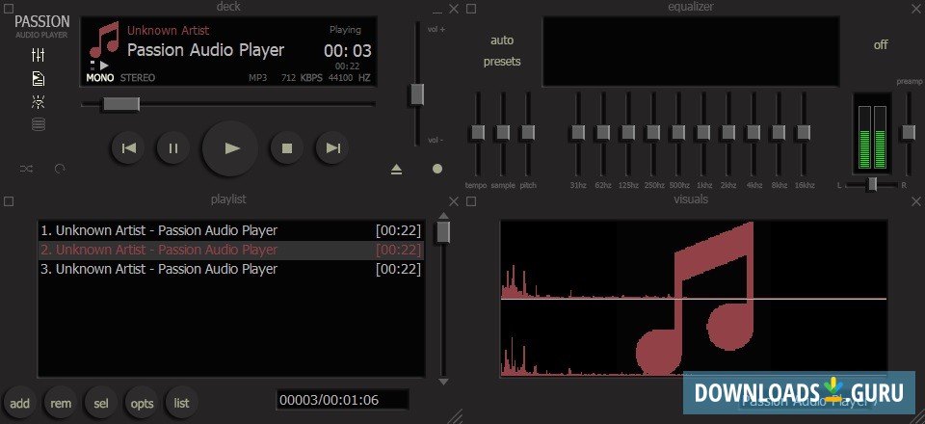Viewport: 925px width, 424px height.
Task: Stop playback
Action: pos(287,148)
